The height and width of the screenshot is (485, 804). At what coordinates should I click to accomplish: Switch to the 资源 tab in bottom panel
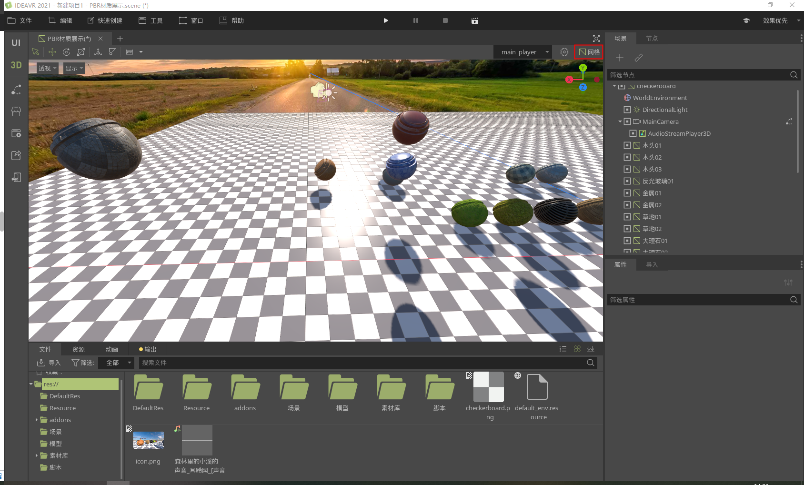point(79,349)
